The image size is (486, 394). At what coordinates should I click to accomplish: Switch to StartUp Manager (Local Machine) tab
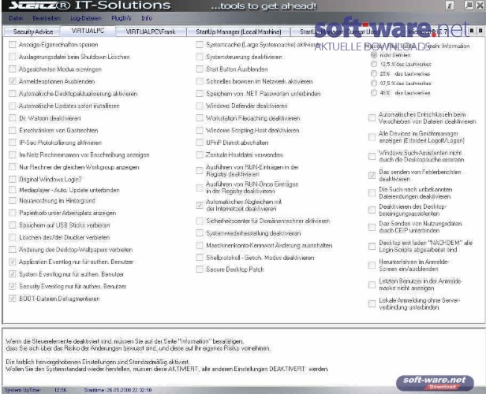238,32
